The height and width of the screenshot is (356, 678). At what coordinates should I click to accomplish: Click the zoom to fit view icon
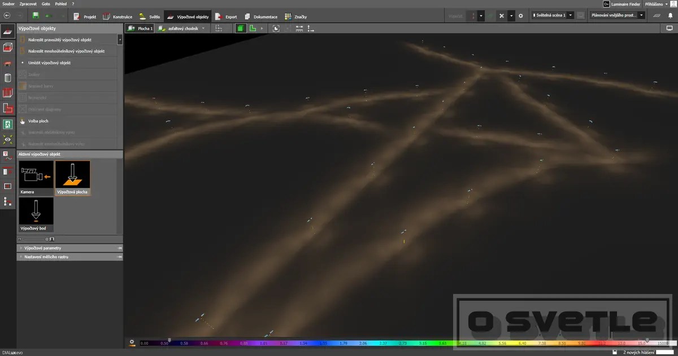[276, 28]
